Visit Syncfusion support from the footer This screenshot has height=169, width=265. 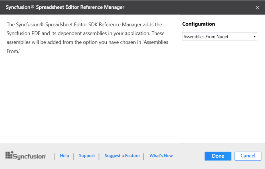click(87, 156)
